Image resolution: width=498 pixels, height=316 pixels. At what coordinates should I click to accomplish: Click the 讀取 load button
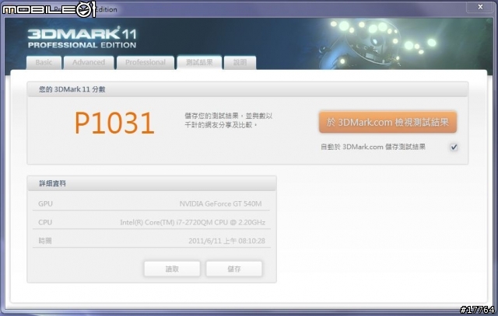pyautogui.click(x=172, y=269)
